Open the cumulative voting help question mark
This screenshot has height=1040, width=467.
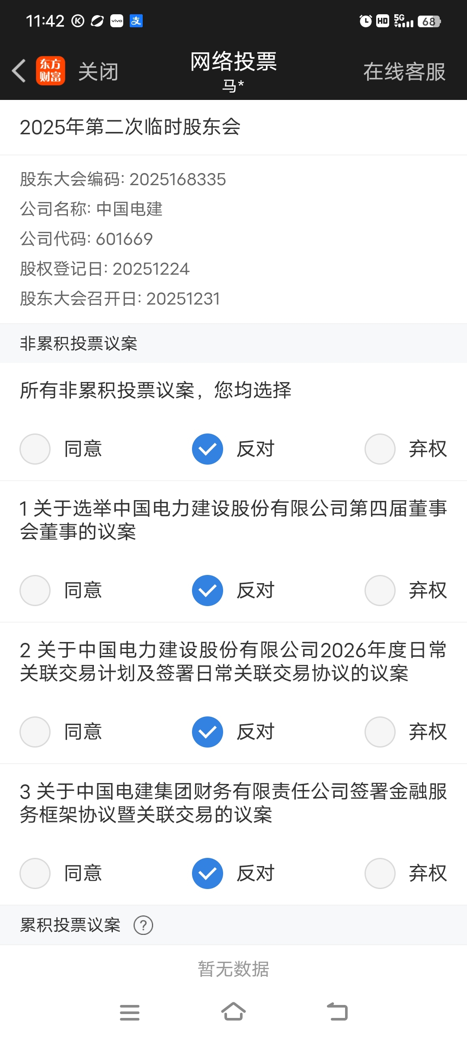click(x=143, y=925)
